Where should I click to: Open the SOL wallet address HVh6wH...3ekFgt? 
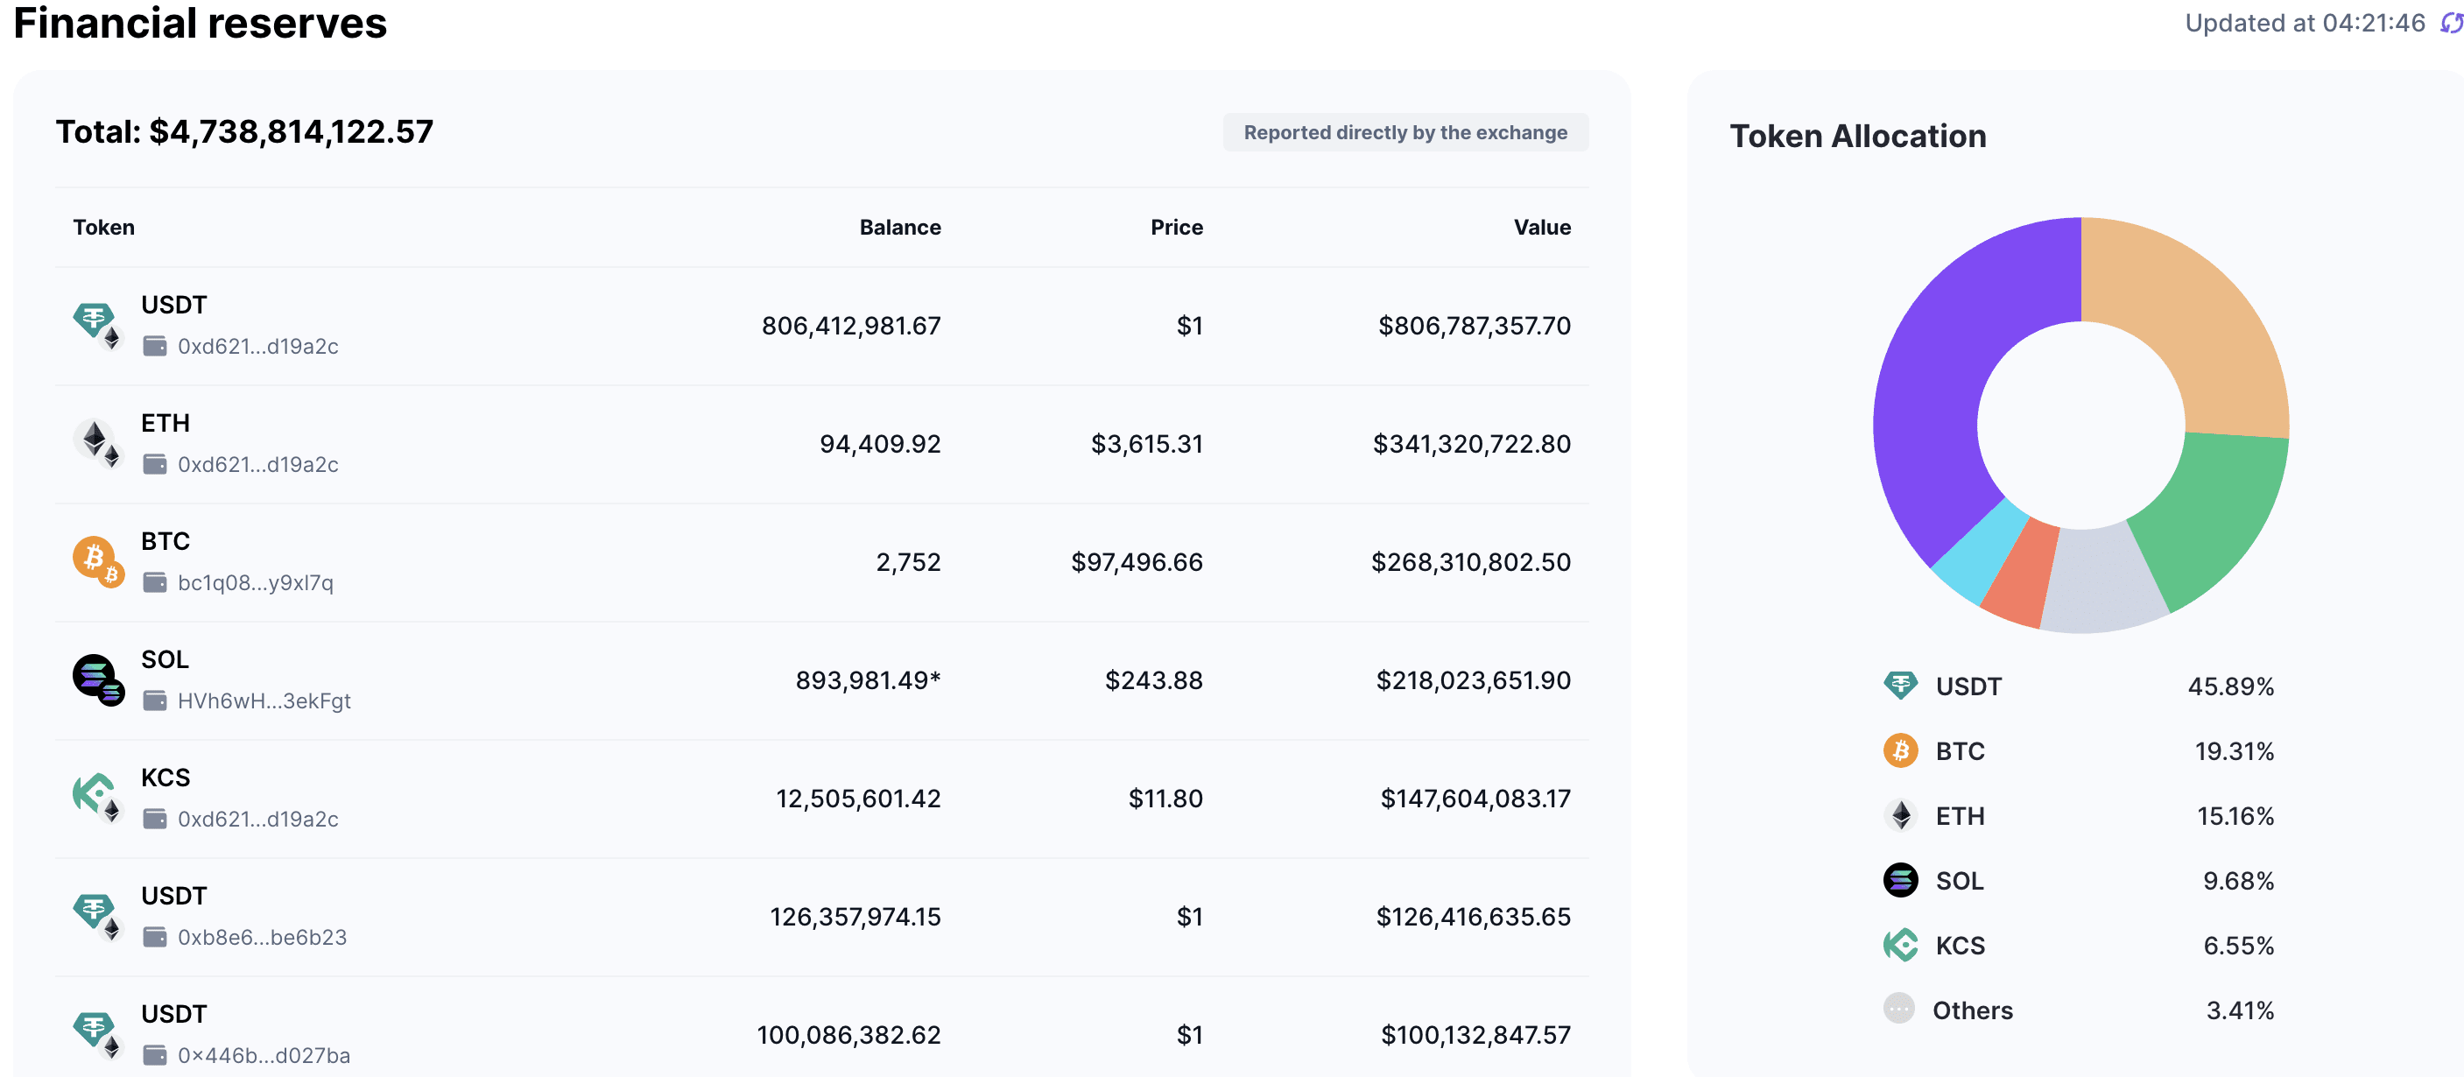264,701
